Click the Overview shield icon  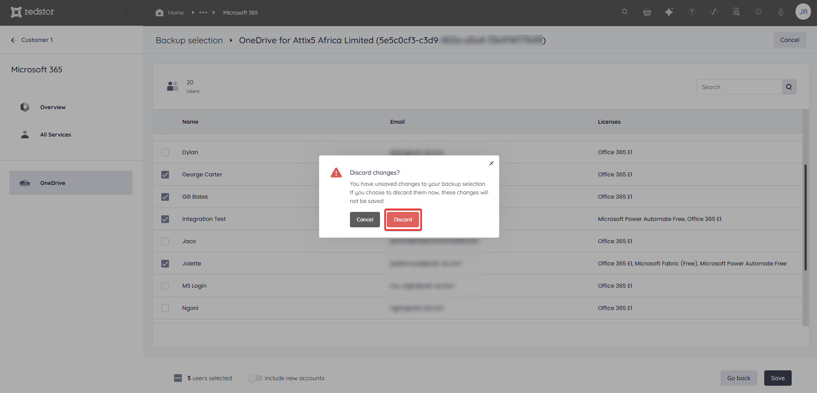click(x=25, y=107)
